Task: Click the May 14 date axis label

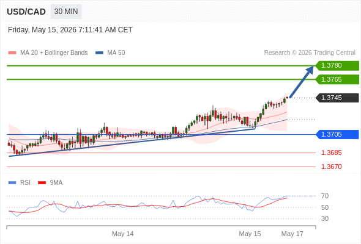Action: 123,234
